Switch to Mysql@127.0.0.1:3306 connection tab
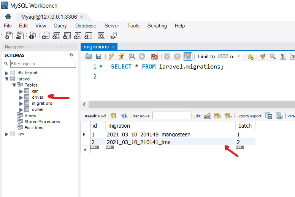Viewport: 295px width, 197px height. pyautogui.click(x=49, y=17)
